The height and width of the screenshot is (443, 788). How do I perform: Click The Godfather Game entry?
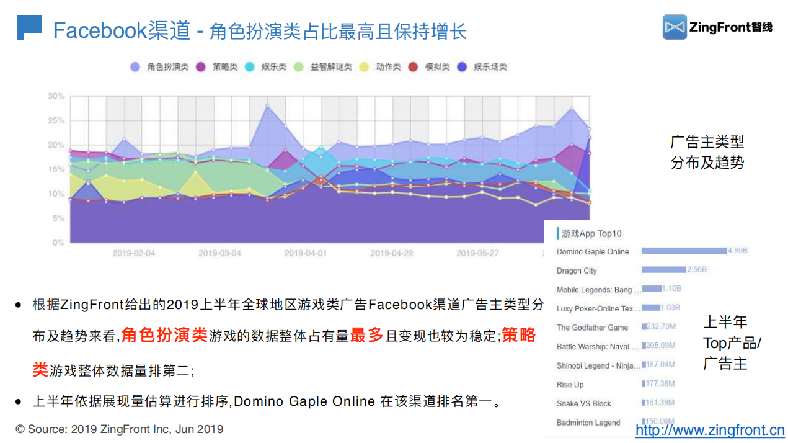592,328
